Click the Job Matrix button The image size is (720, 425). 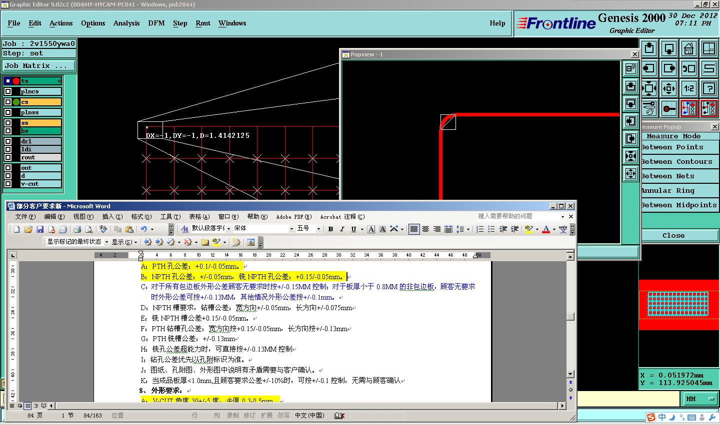(39, 65)
